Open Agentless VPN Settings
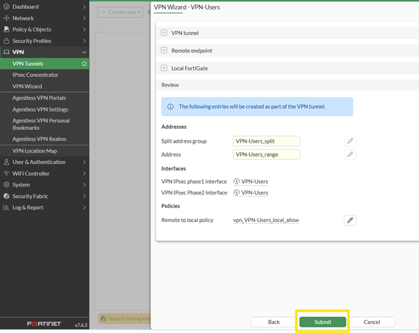Viewport: 419px width, 333px height. 44,109
